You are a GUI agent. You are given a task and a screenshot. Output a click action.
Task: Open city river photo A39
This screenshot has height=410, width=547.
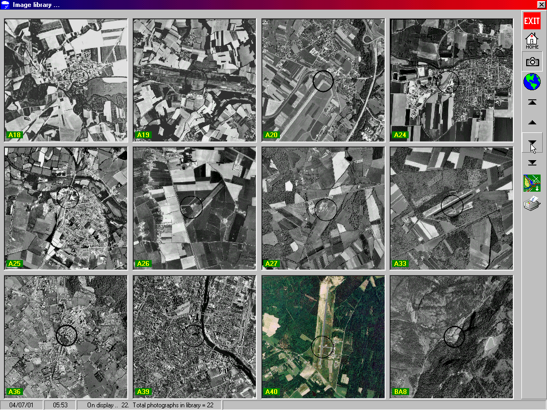pyautogui.click(x=194, y=337)
